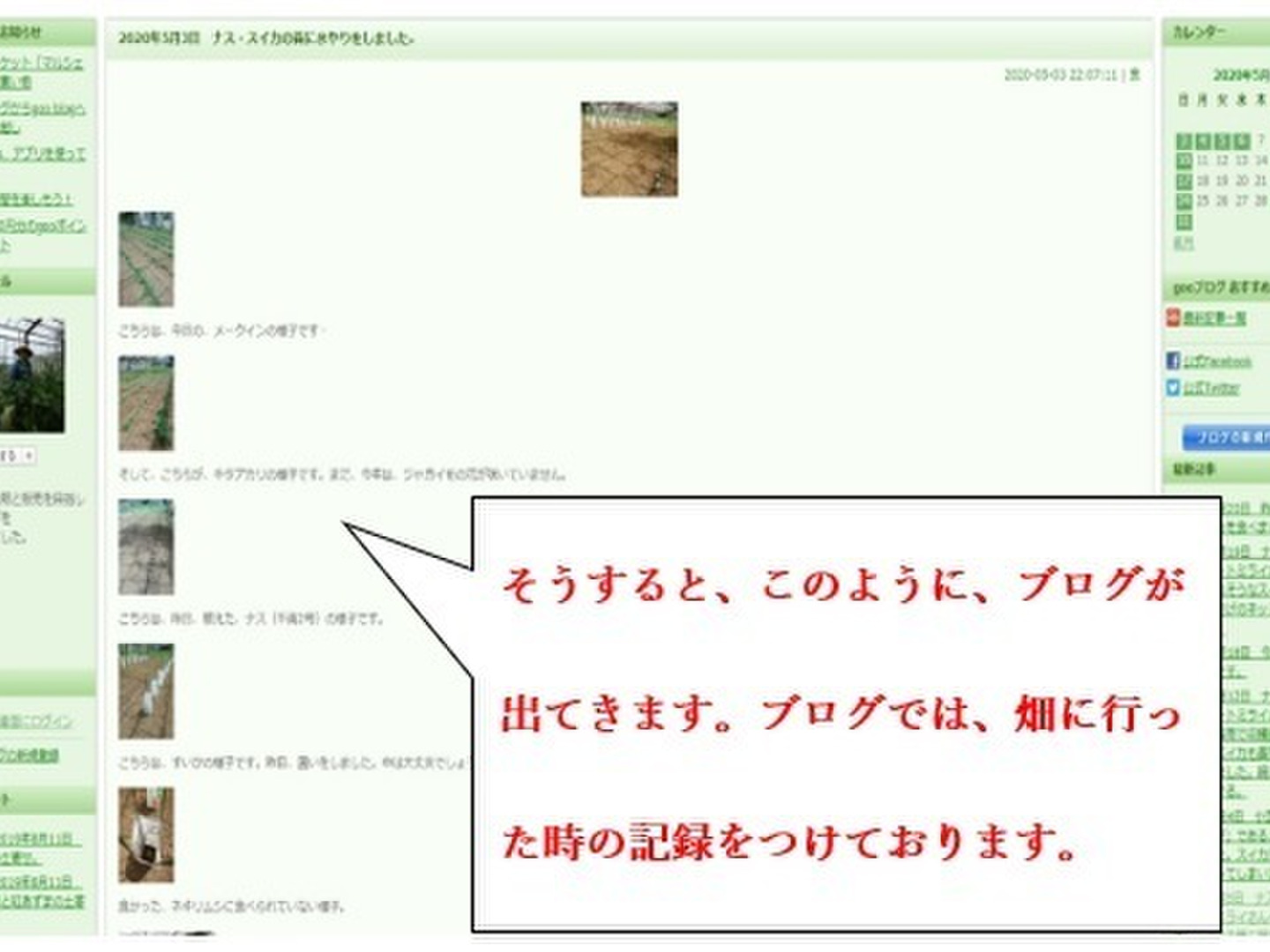Click the Facebook icon in the right sidebar
This screenshot has width=1270, height=952.
click(x=1173, y=361)
